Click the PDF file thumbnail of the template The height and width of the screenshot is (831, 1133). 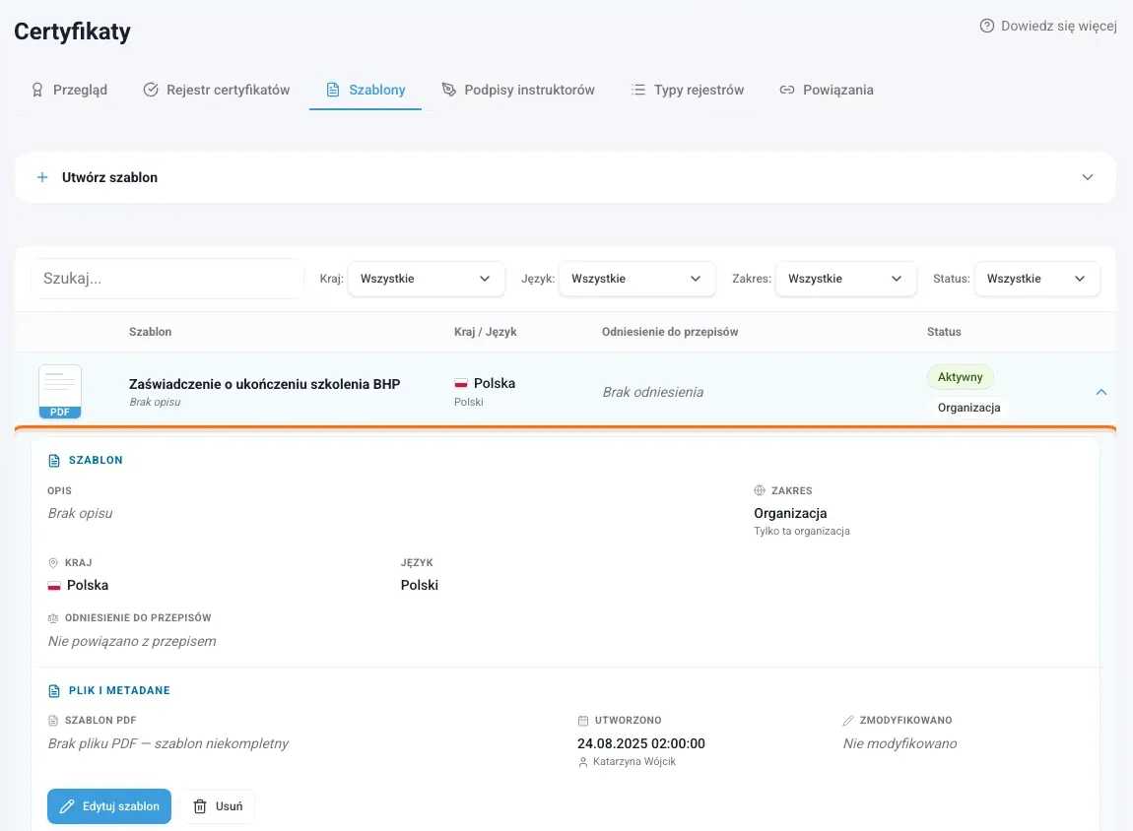pyautogui.click(x=60, y=392)
